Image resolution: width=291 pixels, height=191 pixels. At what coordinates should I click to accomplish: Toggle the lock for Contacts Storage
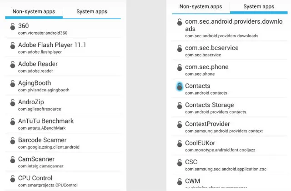tap(180, 106)
